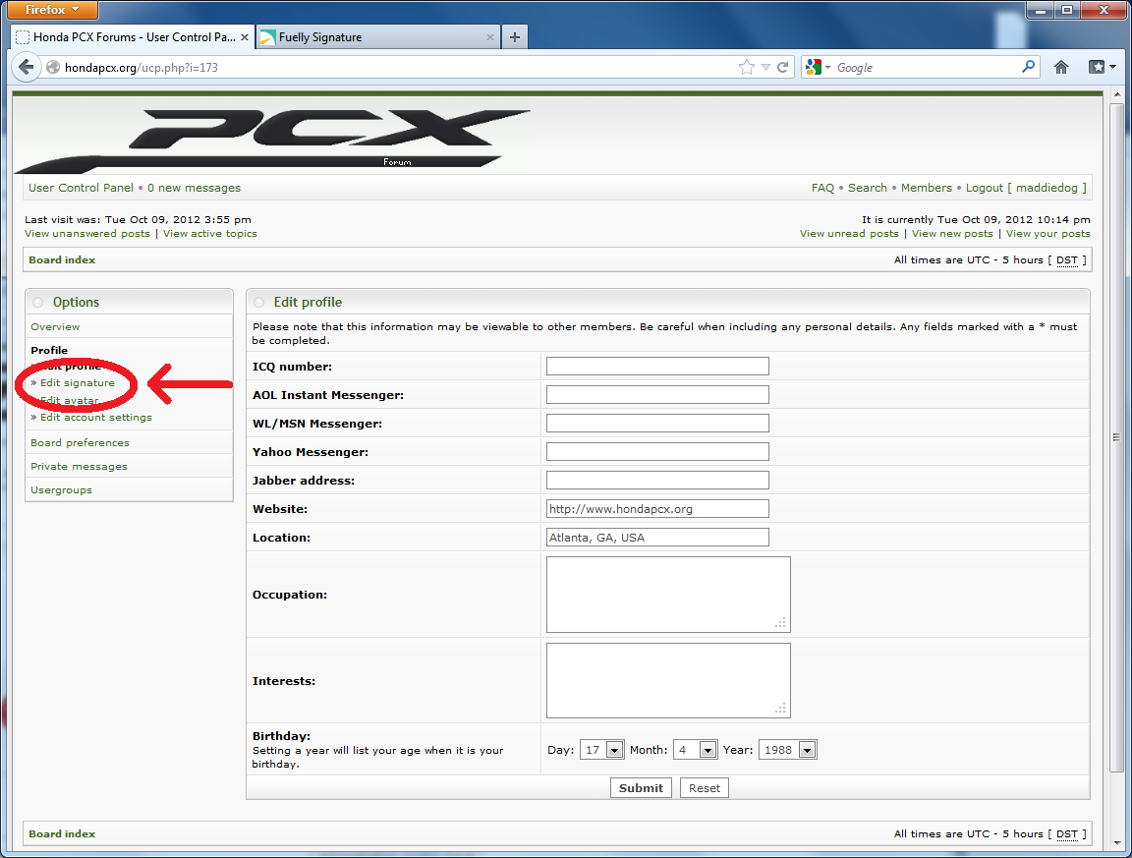The width and height of the screenshot is (1132, 858).
Task: Click the Logout link in header
Action: [984, 188]
